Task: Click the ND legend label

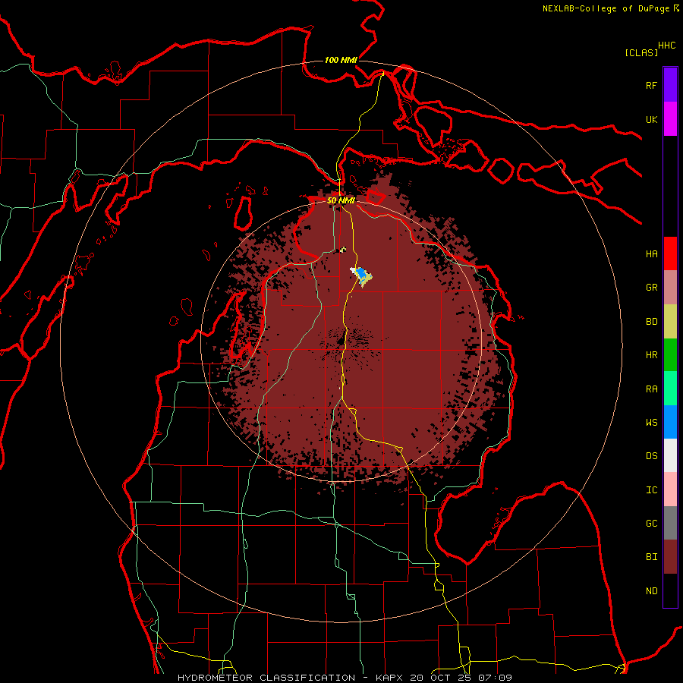Action: click(651, 591)
